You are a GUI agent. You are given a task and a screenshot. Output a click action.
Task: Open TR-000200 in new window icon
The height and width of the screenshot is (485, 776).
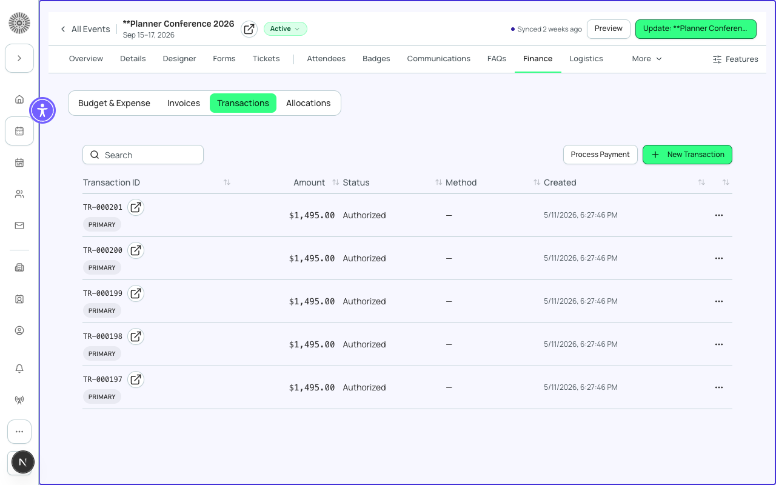[136, 250]
